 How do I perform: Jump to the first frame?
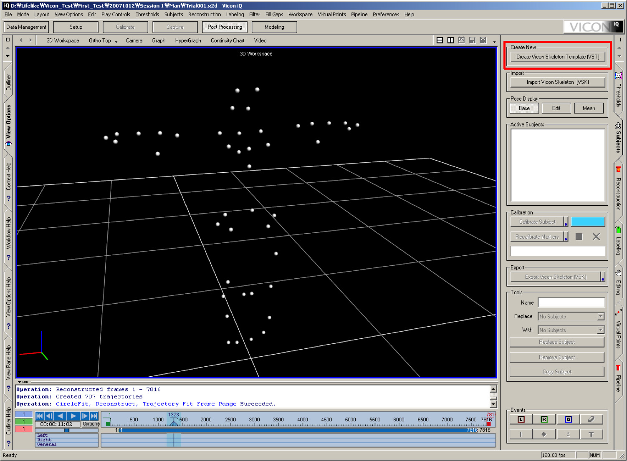coord(40,416)
